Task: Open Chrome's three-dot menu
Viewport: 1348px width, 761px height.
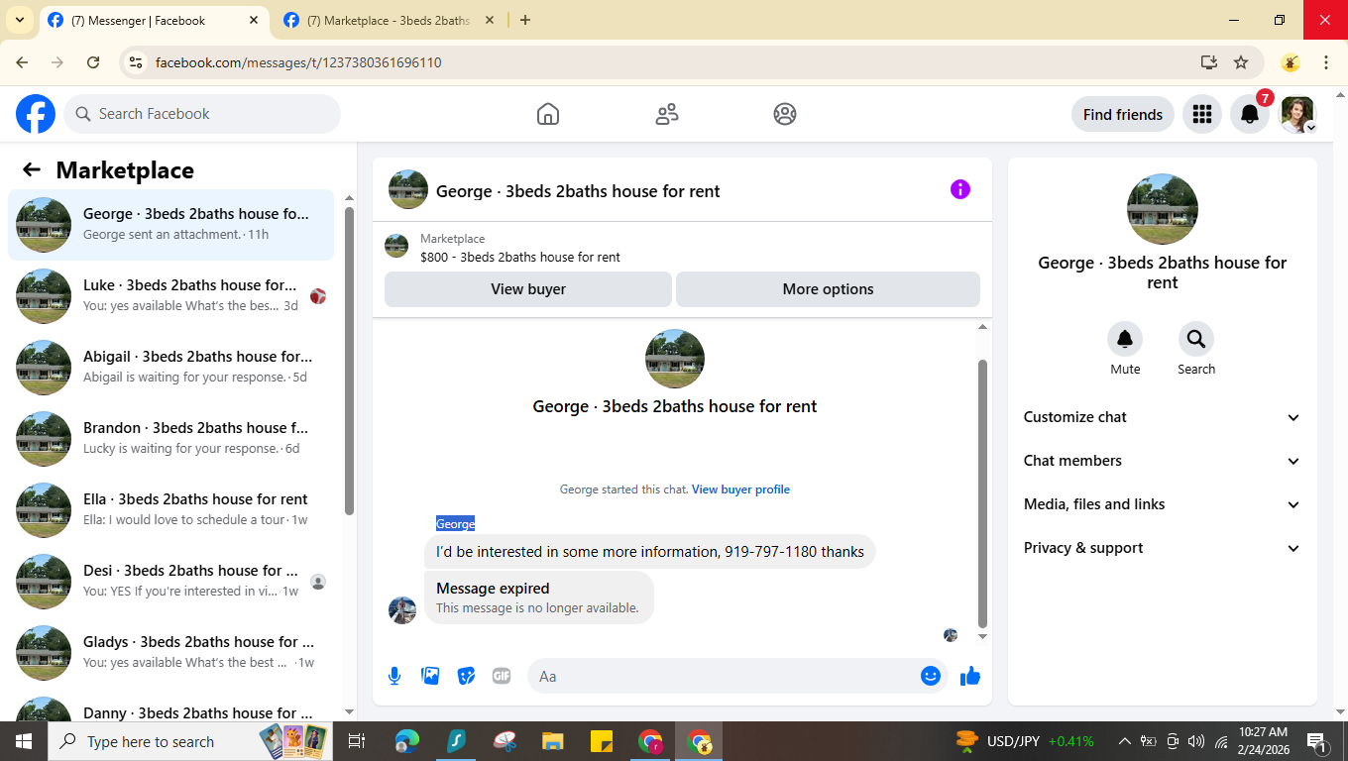Action: coord(1326,62)
